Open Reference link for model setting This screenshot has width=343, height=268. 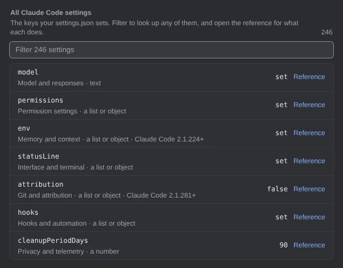pos(309,77)
